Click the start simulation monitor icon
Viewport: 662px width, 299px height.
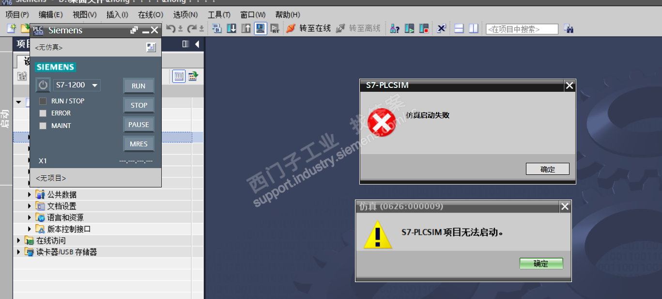(x=261, y=28)
